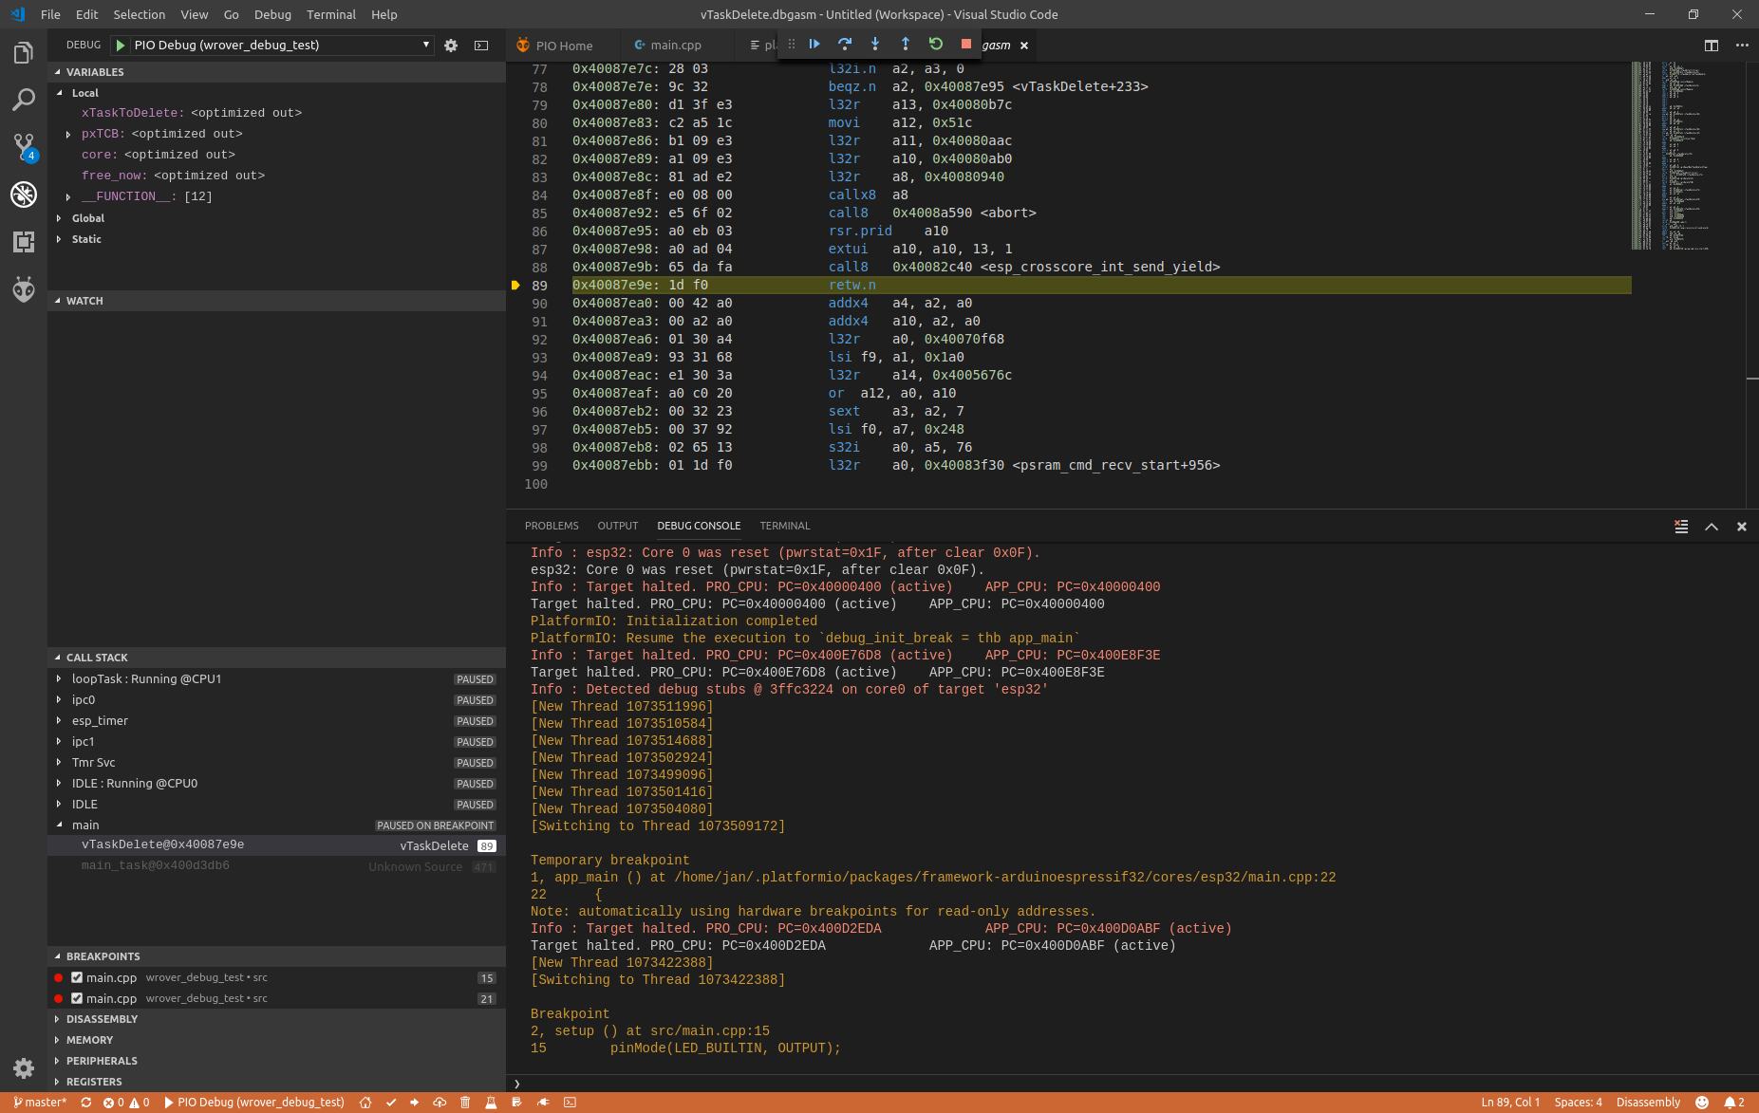This screenshot has width=1759, height=1113.
Task: Select the Step Into debug icon
Action: 874,44
